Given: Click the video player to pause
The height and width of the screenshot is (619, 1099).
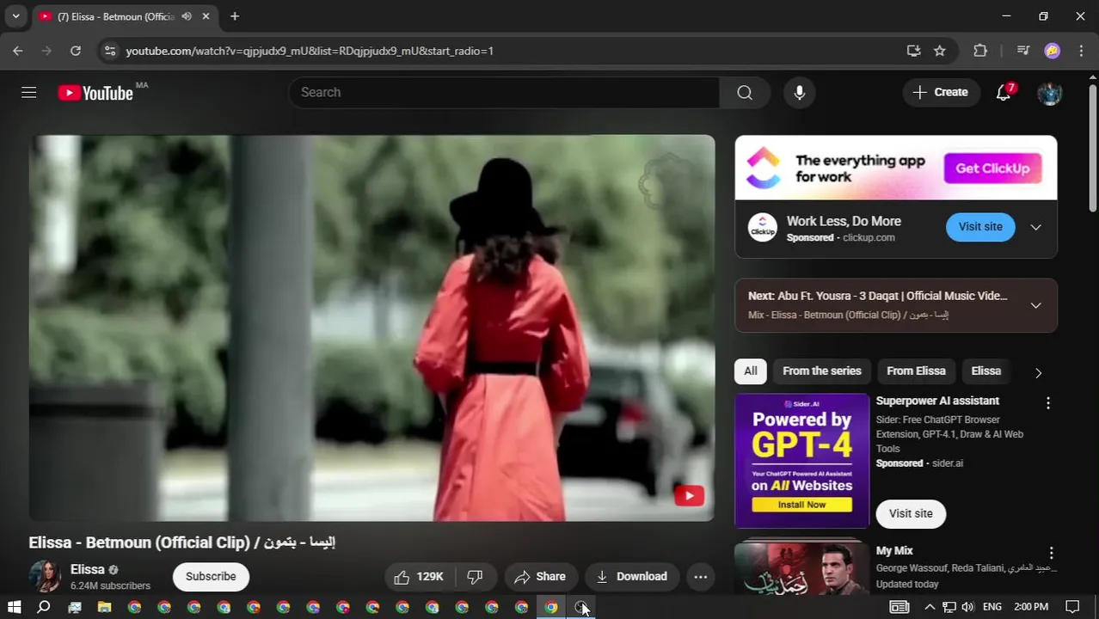Looking at the screenshot, I should point(371,328).
